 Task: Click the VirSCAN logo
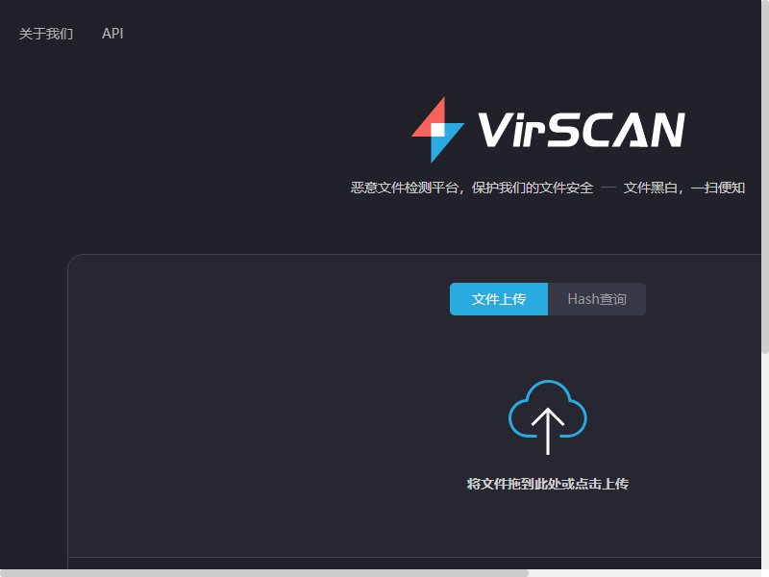pos(548,130)
